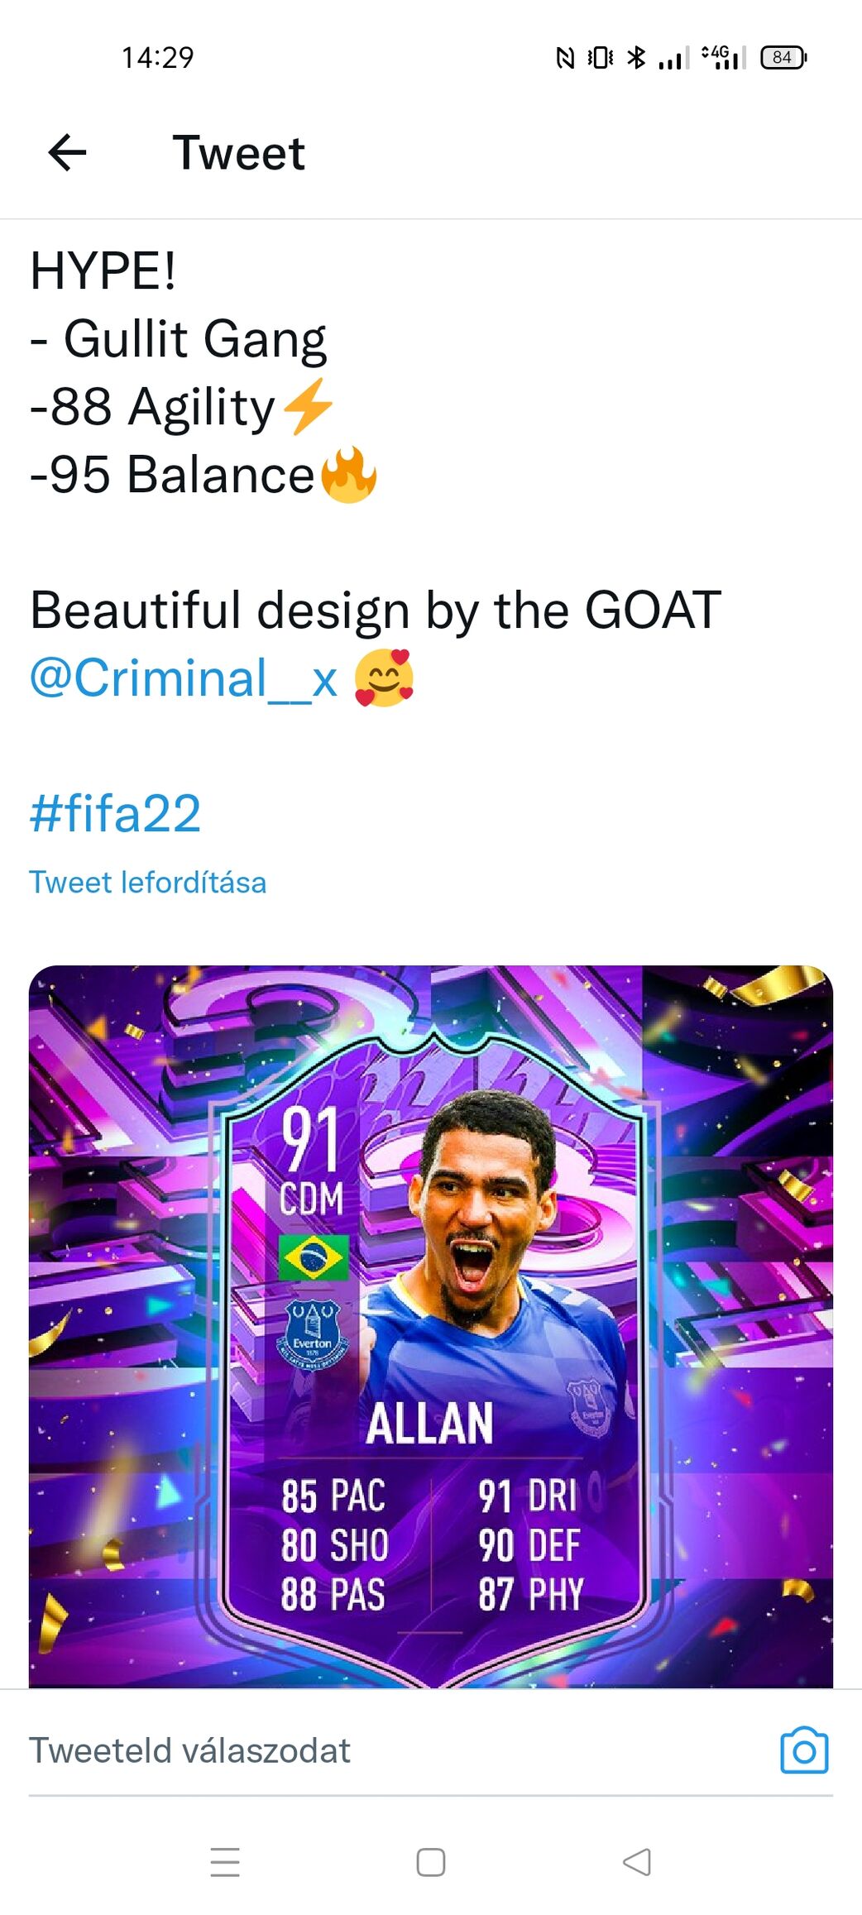Tap the NFC status icon
The width and height of the screenshot is (862, 1915).
tap(564, 57)
